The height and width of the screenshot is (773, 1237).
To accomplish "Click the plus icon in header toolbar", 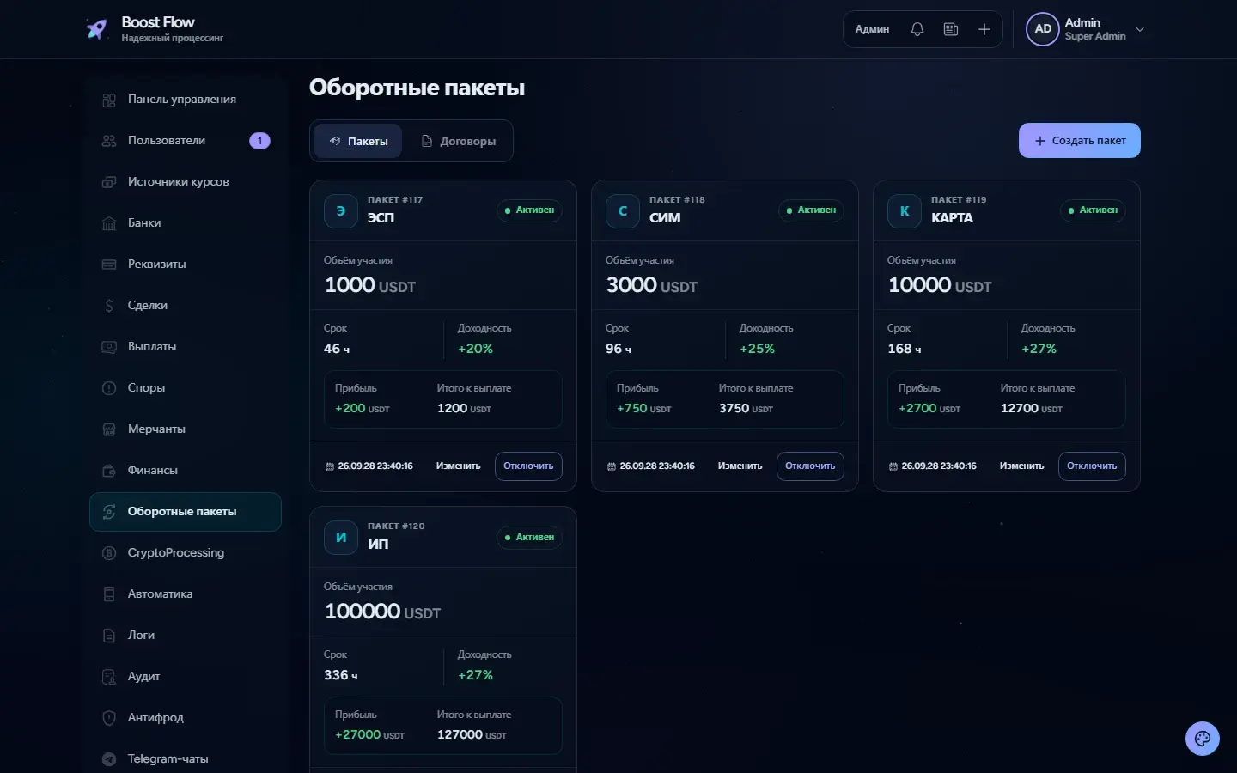I will click(984, 29).
